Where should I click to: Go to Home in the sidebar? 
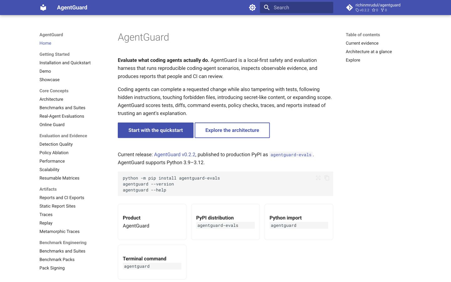coord(45,43)
